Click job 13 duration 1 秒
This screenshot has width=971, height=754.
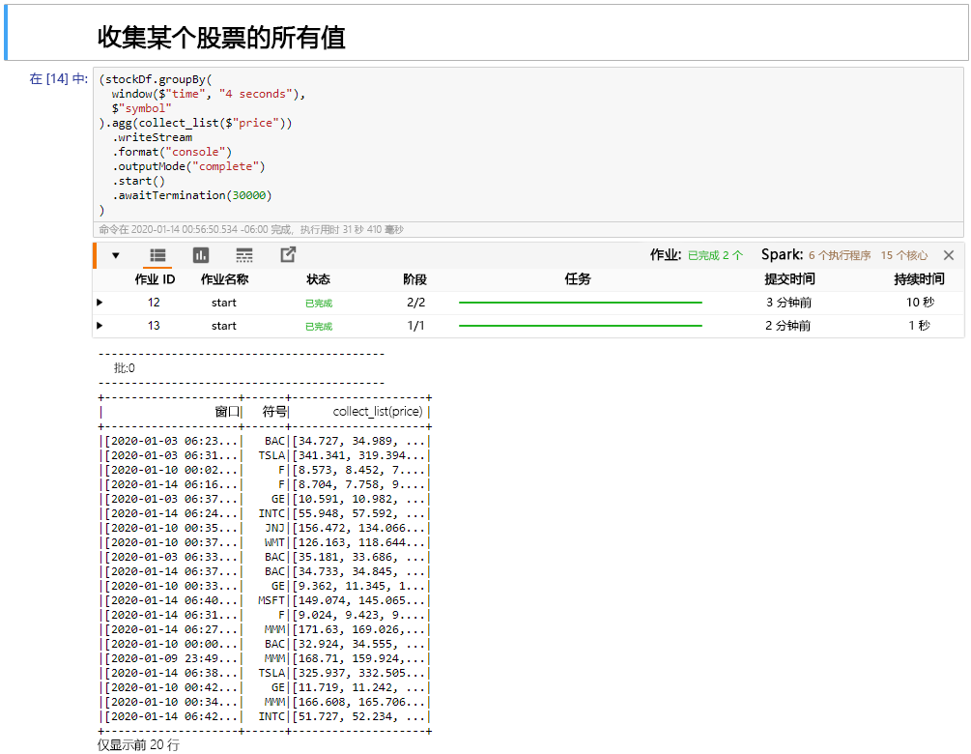coord(919,325)
